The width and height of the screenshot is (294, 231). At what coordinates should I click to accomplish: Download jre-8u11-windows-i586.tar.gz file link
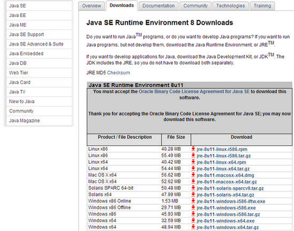click(x=228, y=214)
